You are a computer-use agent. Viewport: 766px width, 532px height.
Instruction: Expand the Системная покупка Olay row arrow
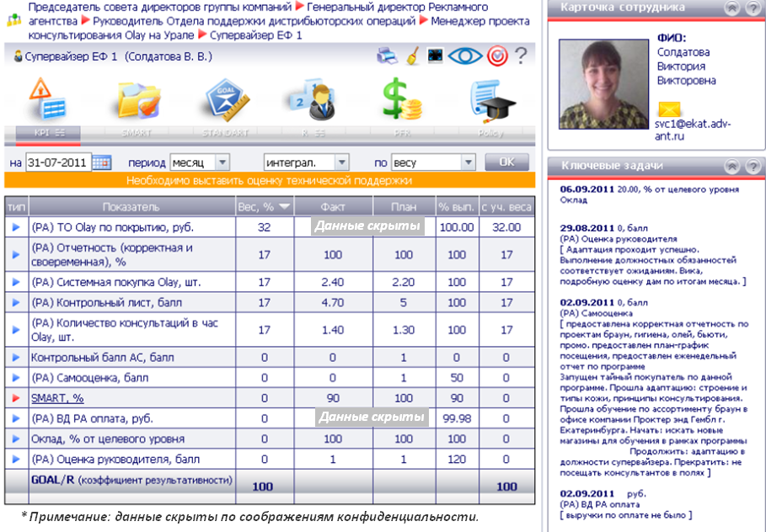click(16, 282)
